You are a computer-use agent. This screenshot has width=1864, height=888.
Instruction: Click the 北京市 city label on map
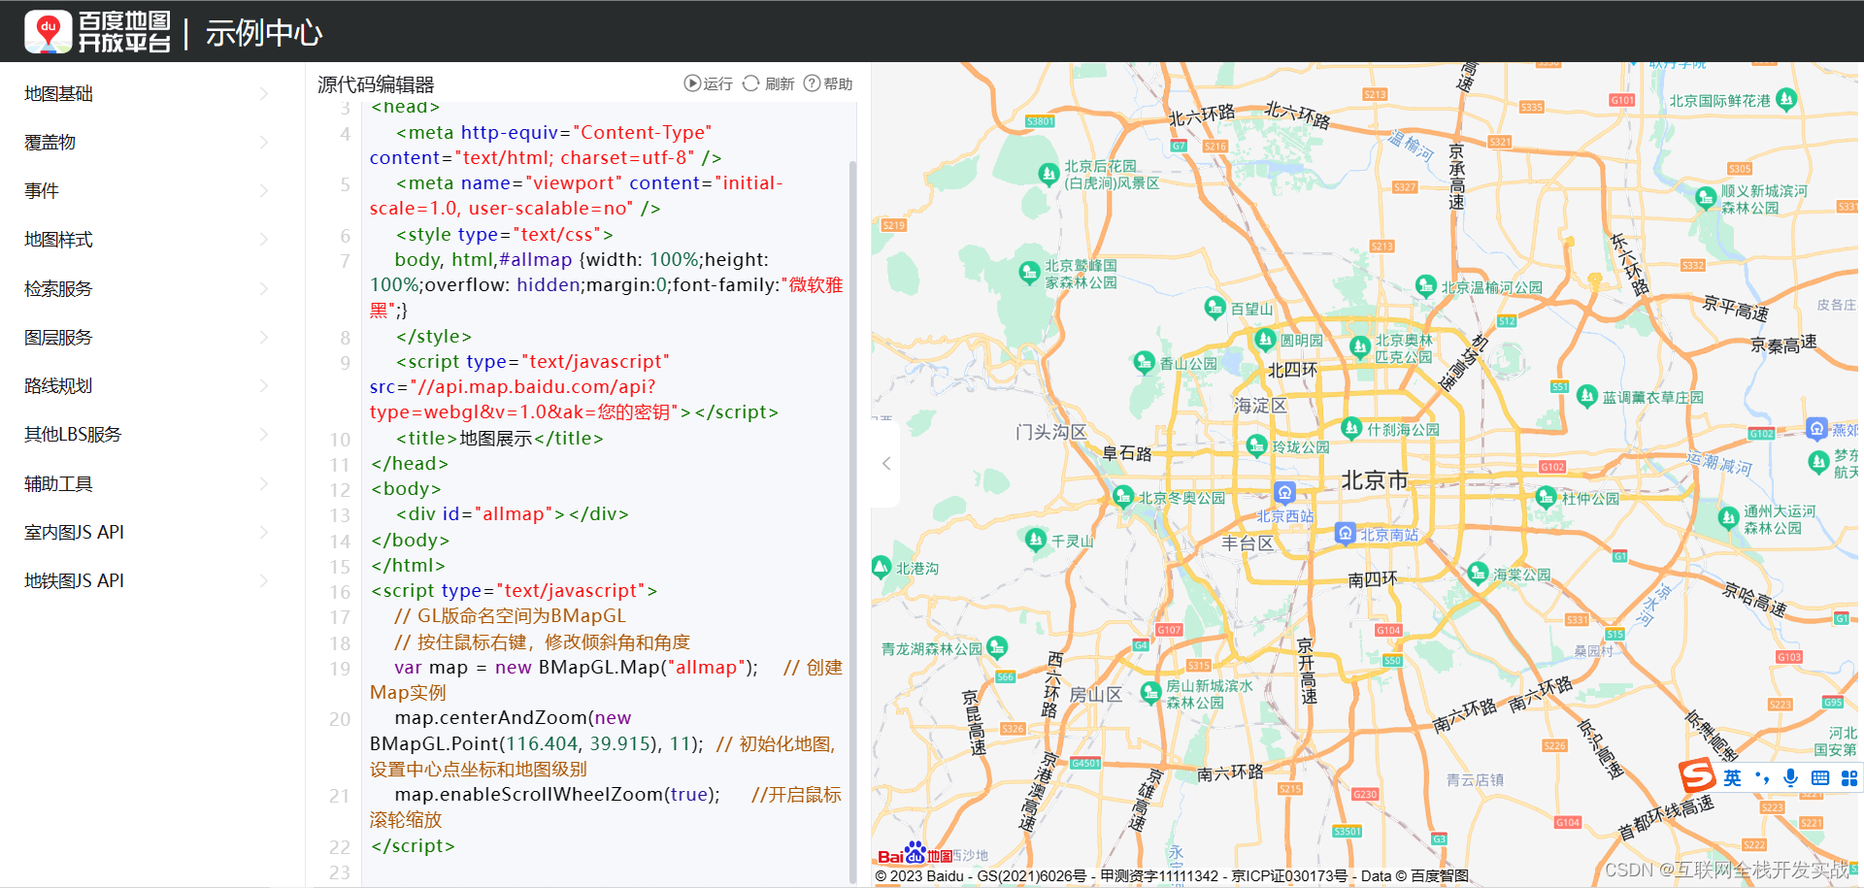click(x=1375, y=480)
